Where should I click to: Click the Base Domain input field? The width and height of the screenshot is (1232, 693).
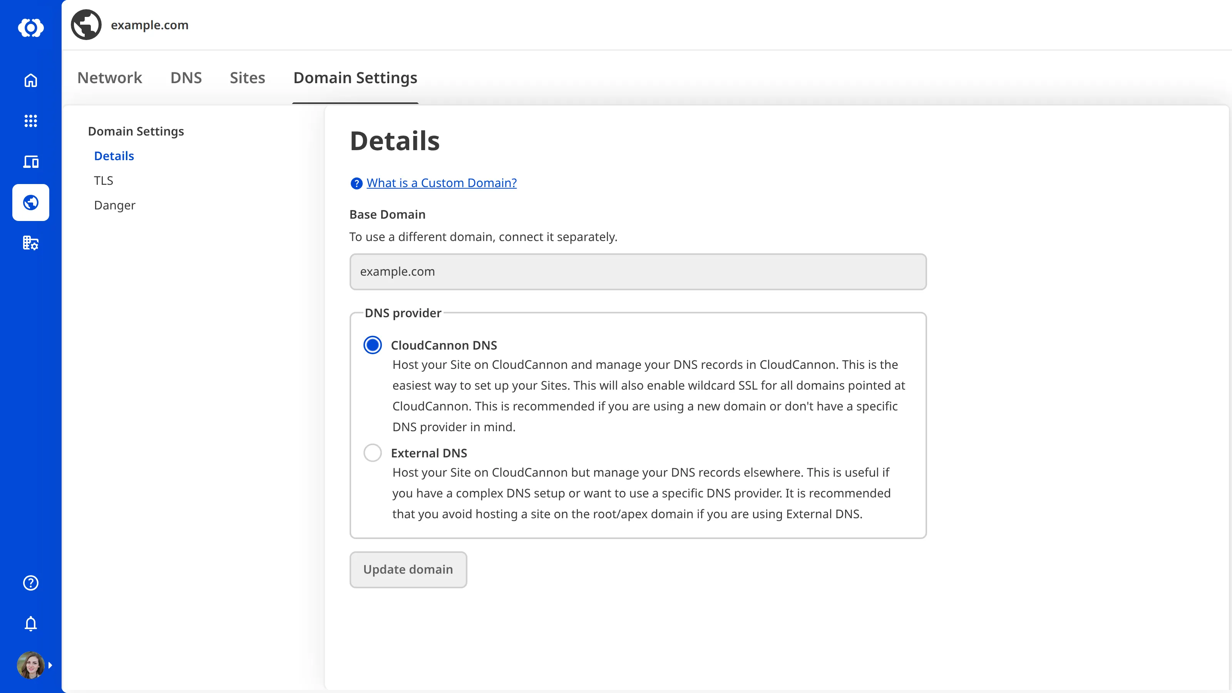(638, 272)
